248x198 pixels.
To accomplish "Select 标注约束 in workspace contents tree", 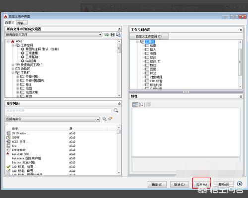I will point(156,85).
